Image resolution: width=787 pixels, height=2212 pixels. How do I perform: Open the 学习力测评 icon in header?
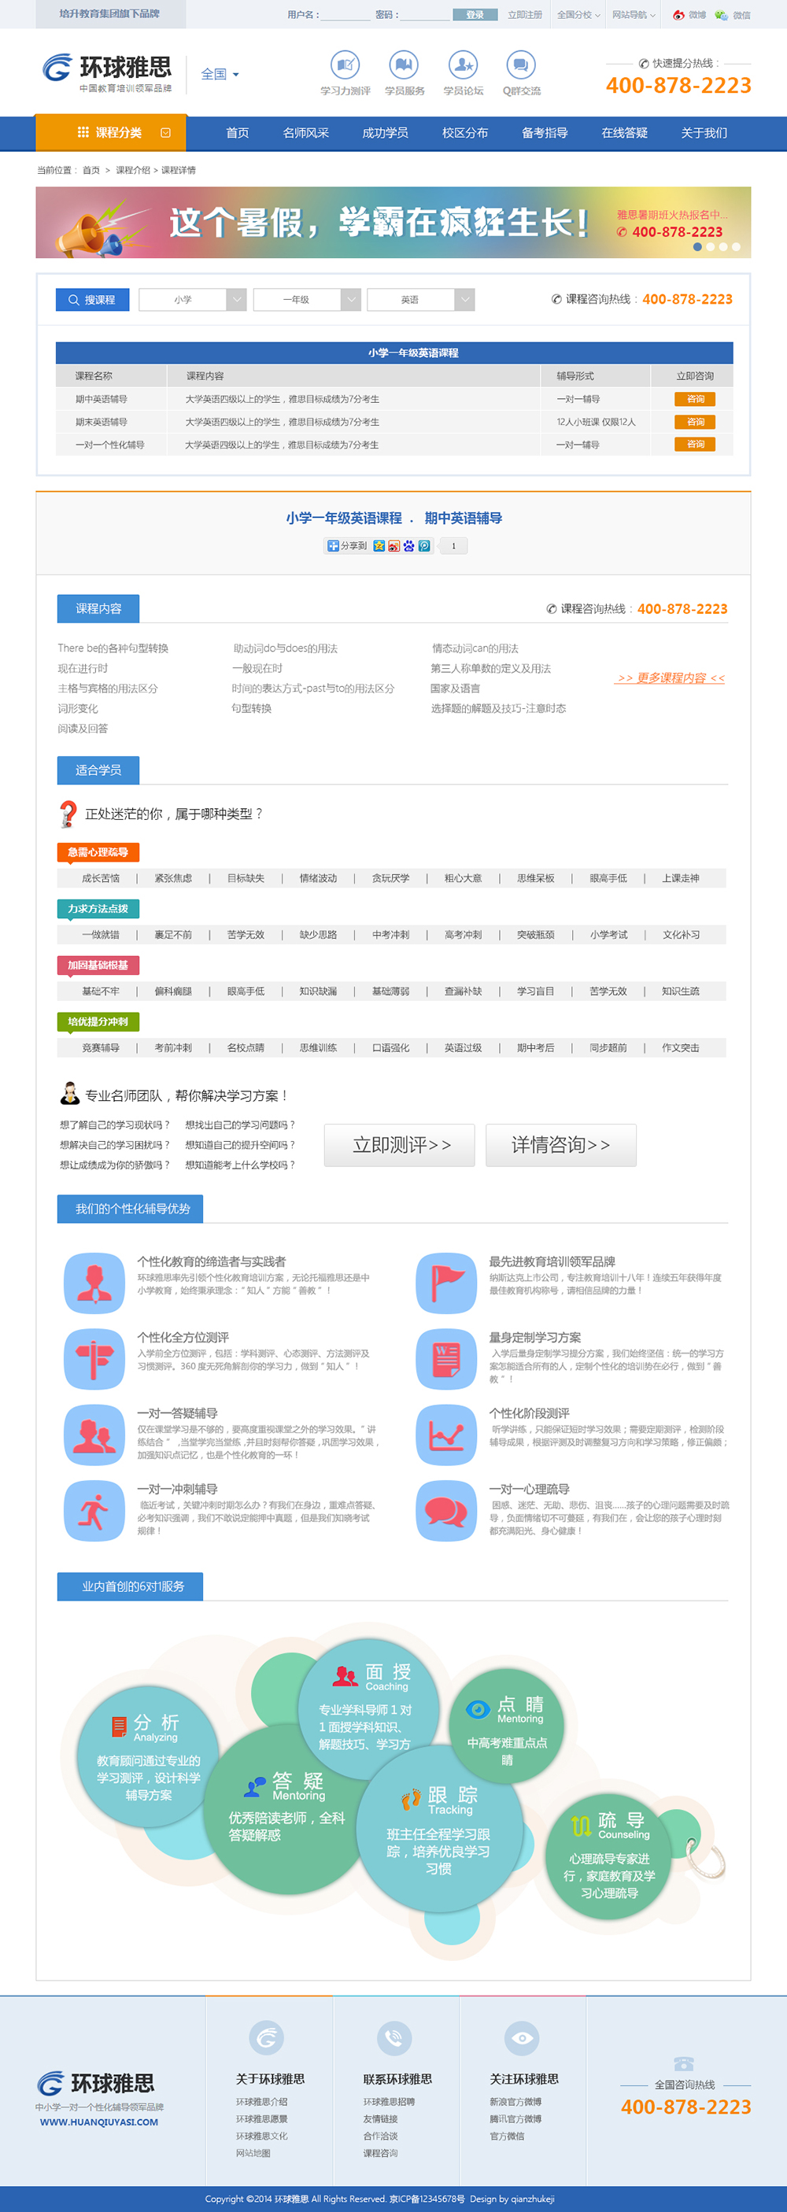pos(345,65)
